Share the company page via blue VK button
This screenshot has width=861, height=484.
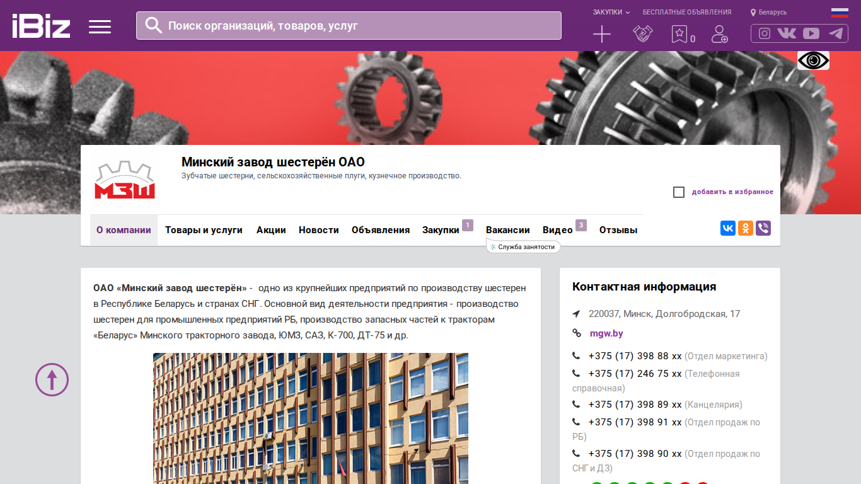click(x=728, y=228)
